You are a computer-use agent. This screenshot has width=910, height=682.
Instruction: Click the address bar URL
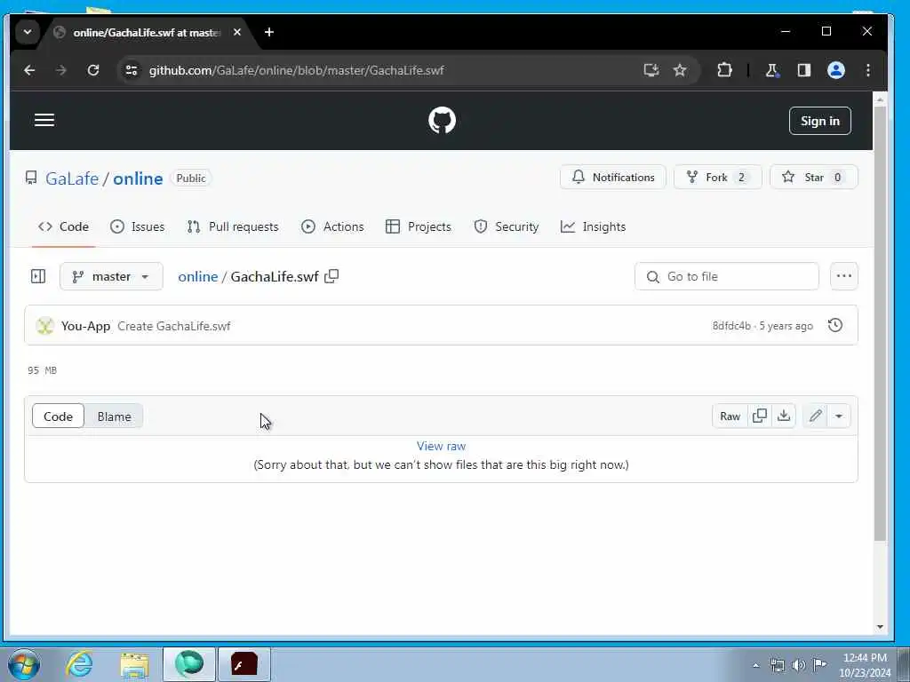(296, 70)
